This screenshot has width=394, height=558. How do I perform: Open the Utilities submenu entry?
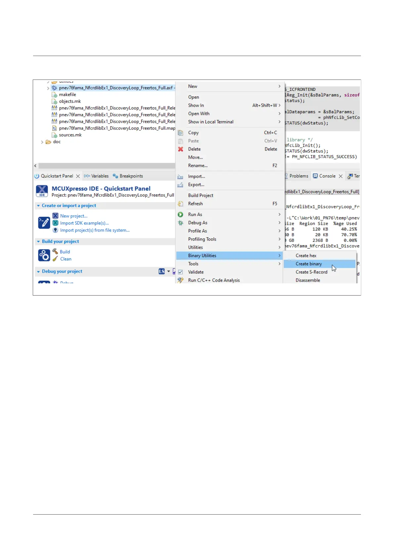click(230, 248)
